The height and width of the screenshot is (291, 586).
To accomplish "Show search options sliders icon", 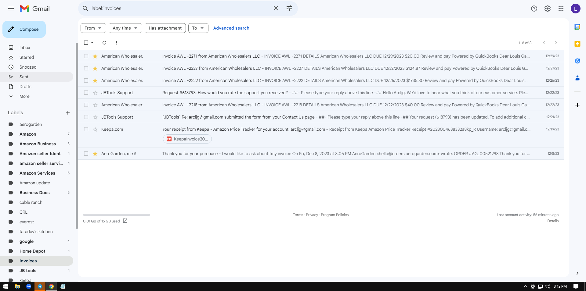I will pos(289,9).
